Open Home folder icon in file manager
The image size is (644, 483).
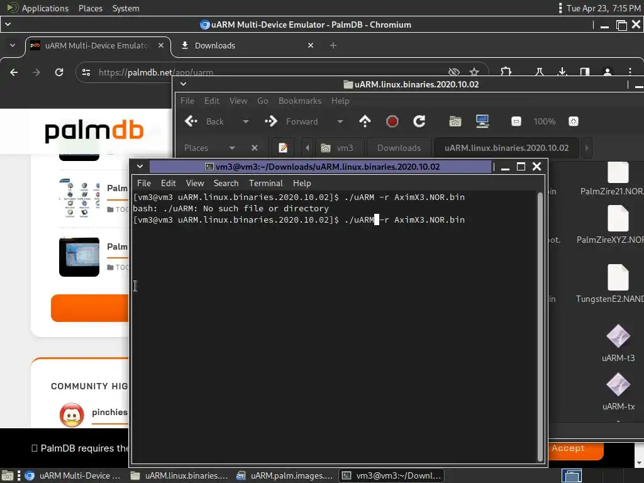[x=455, y=121]
